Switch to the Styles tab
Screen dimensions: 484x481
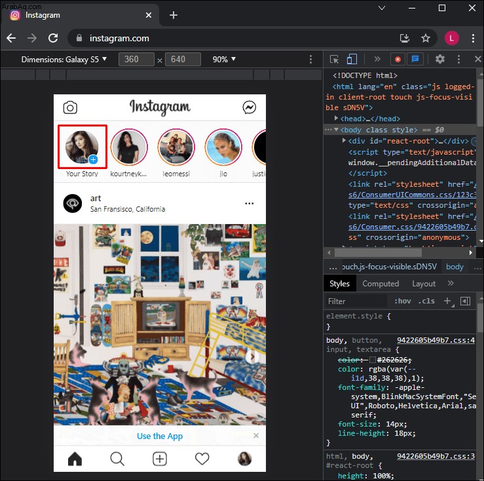[x=339, y=284]
